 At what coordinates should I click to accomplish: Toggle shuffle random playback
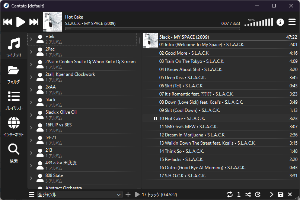coord(248,194)
